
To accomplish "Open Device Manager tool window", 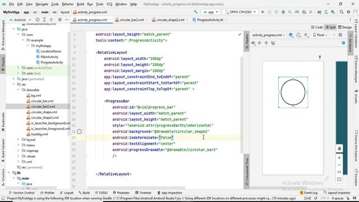I will pyautogui.click(x=356, y=69).
